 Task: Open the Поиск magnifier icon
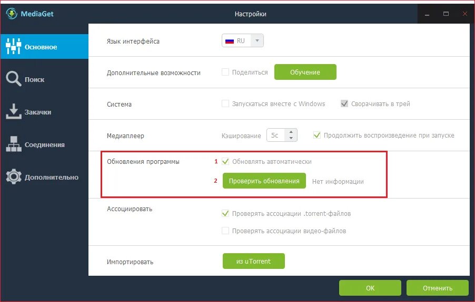click(13, 79)
